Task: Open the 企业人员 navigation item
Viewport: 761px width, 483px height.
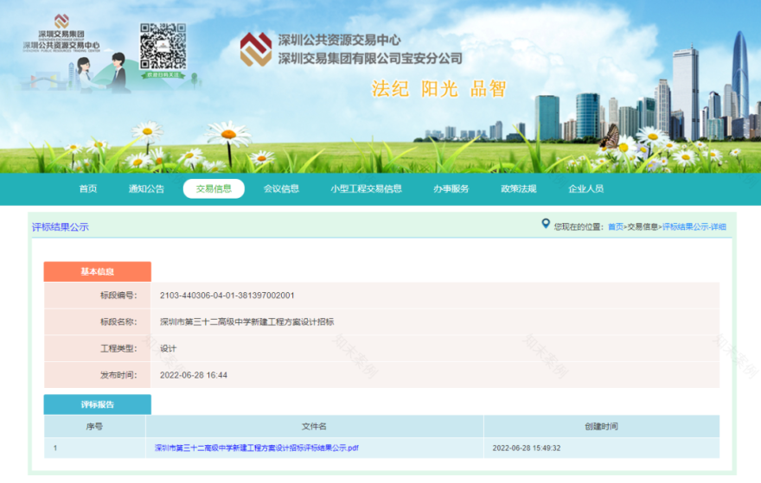Action: click(x=585, y=188)
